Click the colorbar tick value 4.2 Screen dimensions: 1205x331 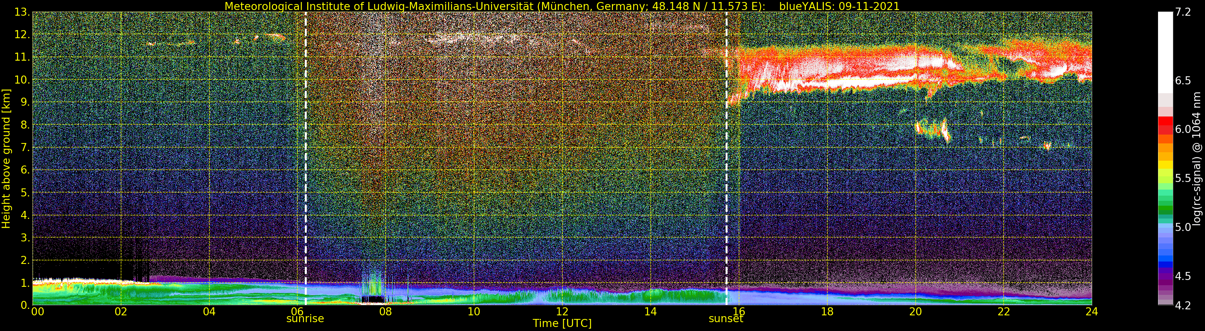[x=1183, y=305]
